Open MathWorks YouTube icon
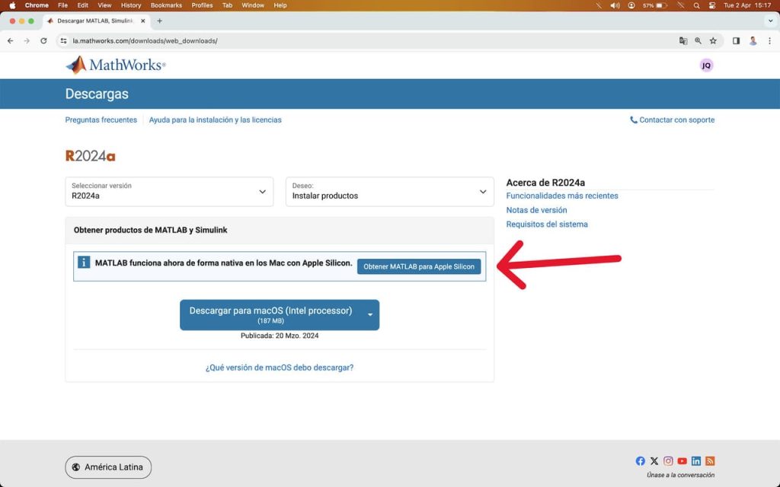Image resolution: width=780 pixels, height=487 pixels. pyautogui.click(x=682, y=461)
